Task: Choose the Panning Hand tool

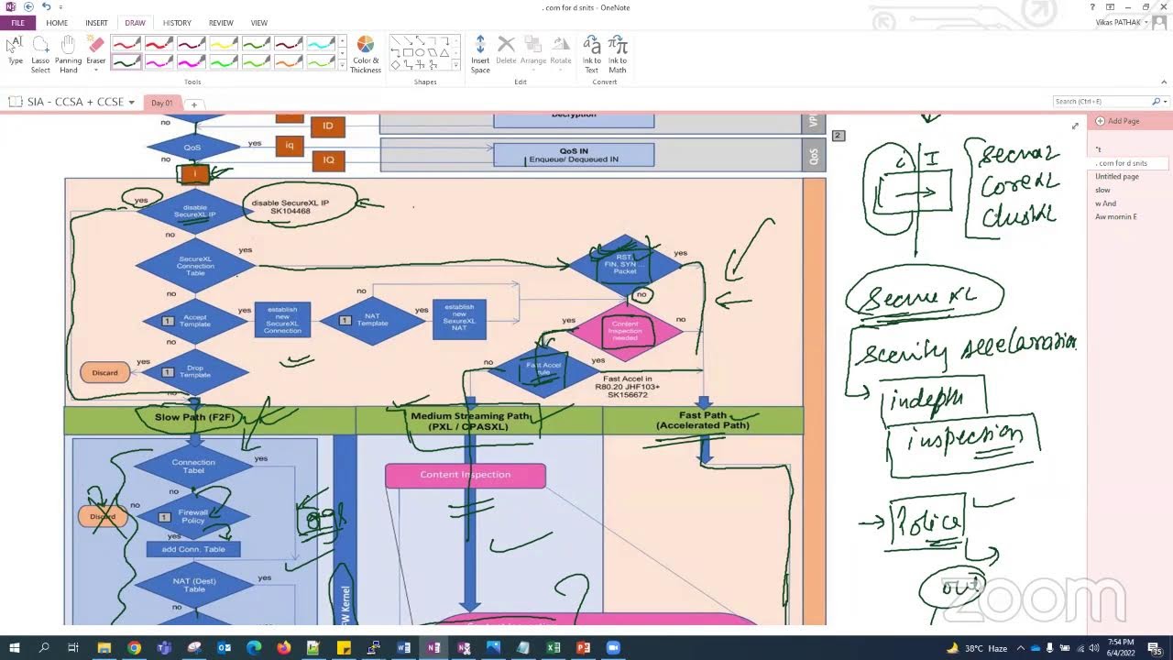Action: pyautogui.click(x=68, y=54)
